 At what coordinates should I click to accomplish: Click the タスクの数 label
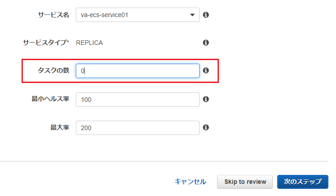[x=53, y=70]
